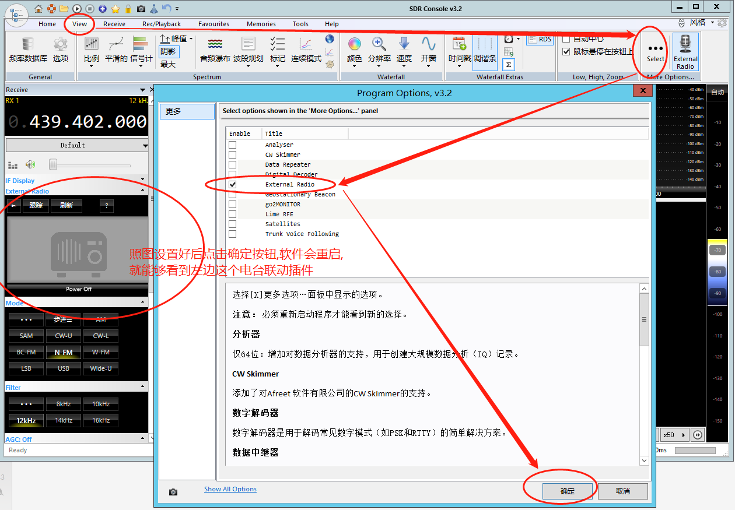Image resolution: width=735 pixels, height=510 pixels.
Task: Open the Favourites ribbon tab
Action: [213, 24]
